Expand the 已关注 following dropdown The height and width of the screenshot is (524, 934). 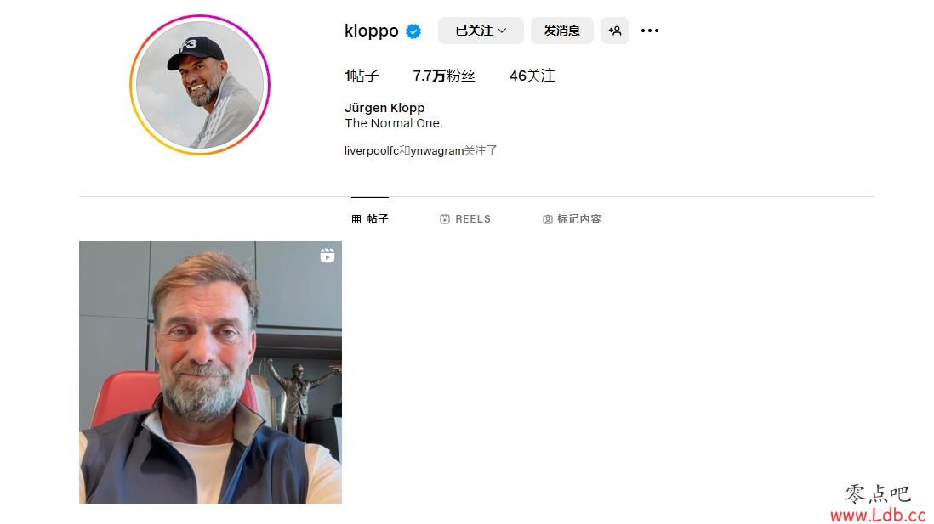pyautogui.click(x=481, y=31)
